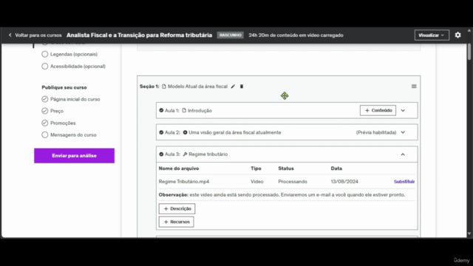The height and width of the screenshot is (266, 473).
Task: Collapse Aula 3 Regime tributário chevron
Action: [403, 154]
